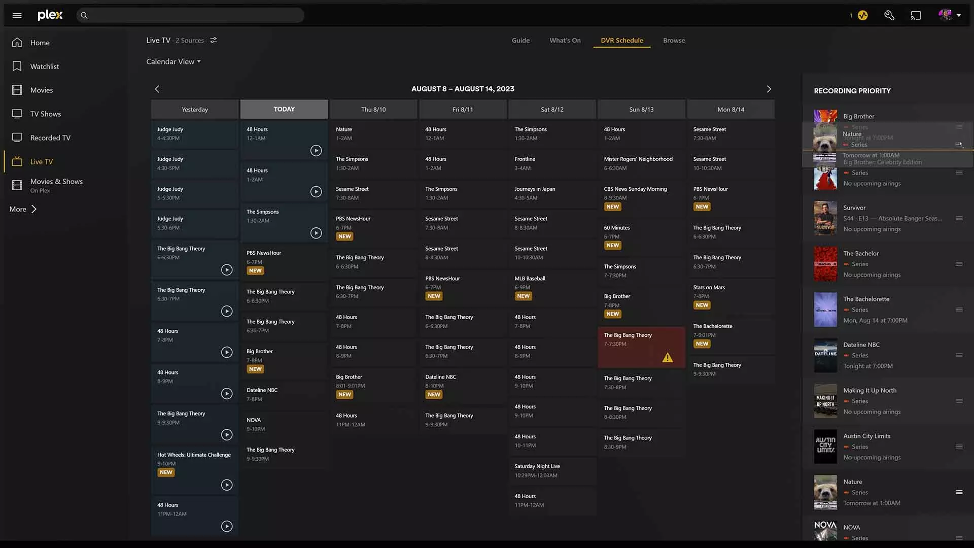Screen dimensions: 974x548
Task: Play yesterday's Big Bang Theory 6:30-7PM
Action: tap(227, 311)
